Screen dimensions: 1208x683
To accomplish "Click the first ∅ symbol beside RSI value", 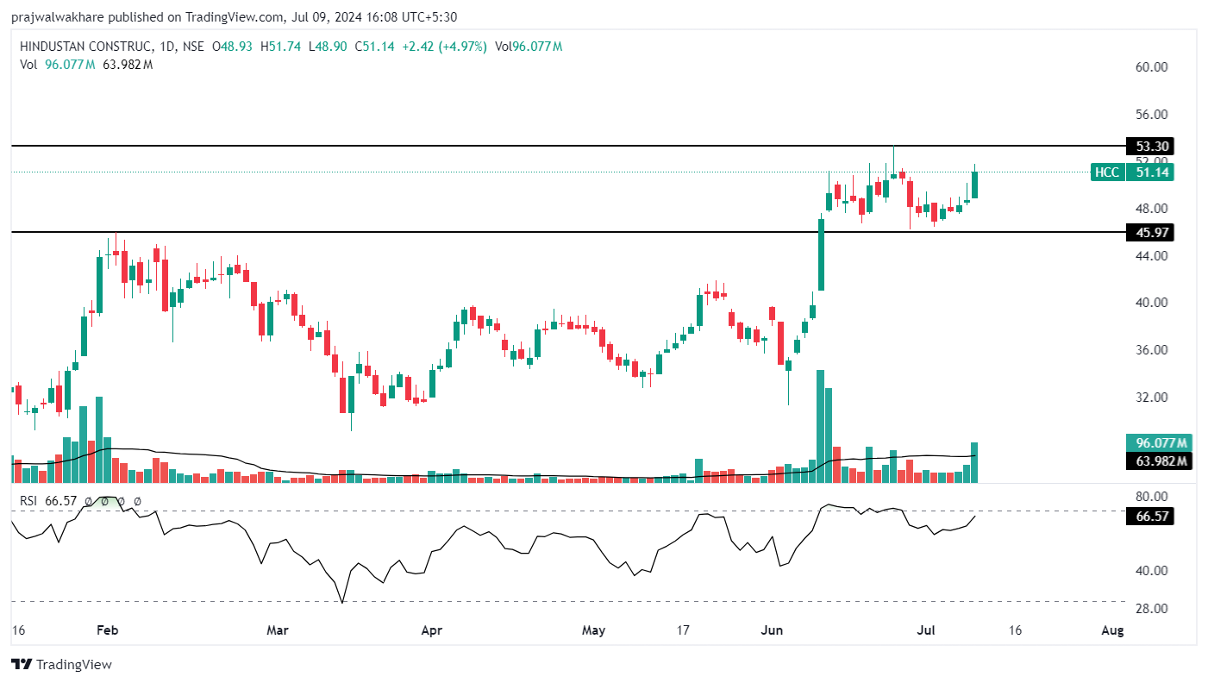I will click(x=87, y=500).
